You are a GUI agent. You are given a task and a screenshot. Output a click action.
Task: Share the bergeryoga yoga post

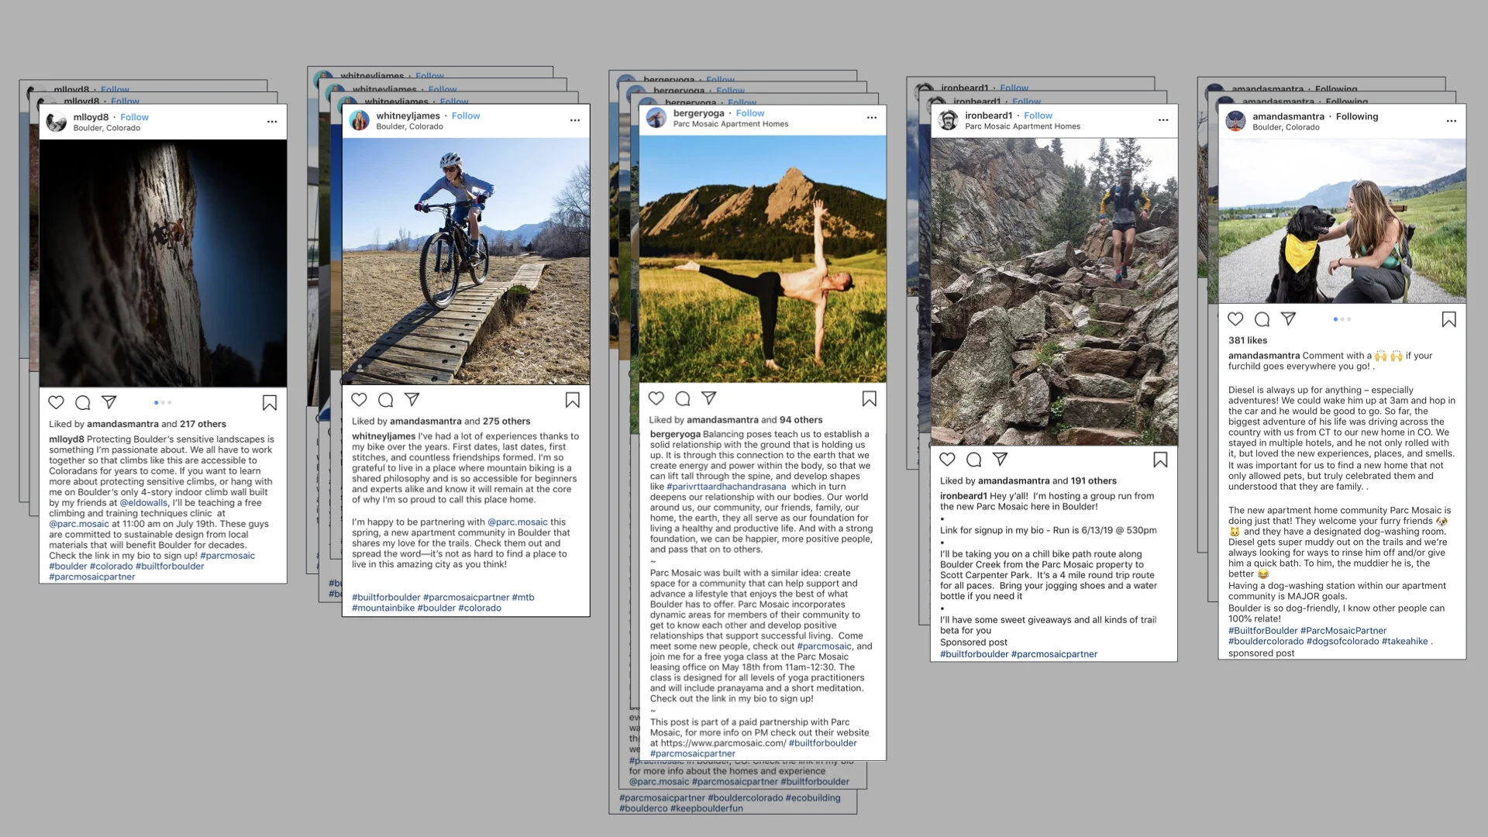click(708, 398)
